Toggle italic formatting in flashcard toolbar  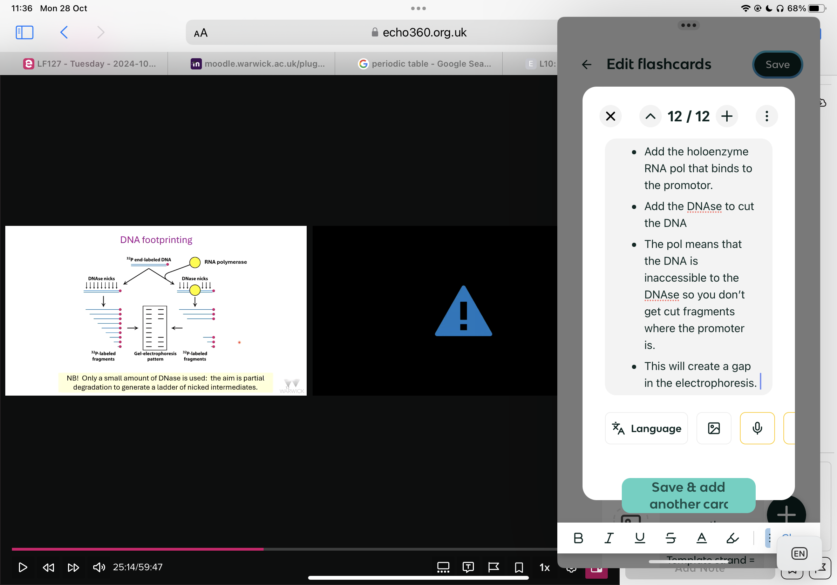click(x=609, y=538)
